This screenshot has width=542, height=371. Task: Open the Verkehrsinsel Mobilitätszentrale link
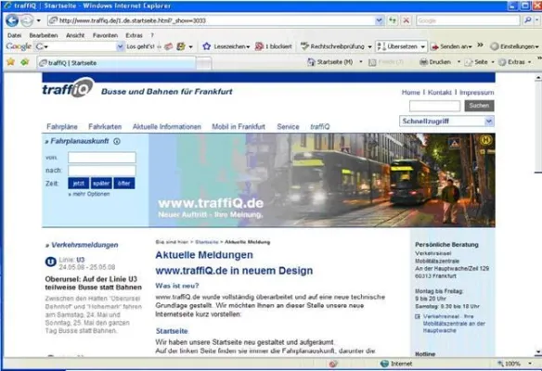(454, 324)
